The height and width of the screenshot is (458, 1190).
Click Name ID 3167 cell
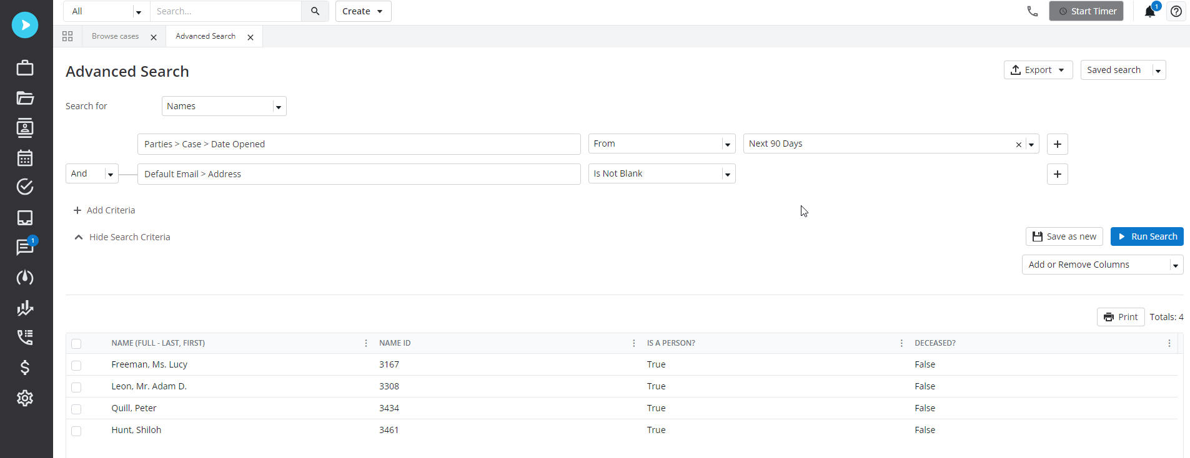tap(389, 364)
